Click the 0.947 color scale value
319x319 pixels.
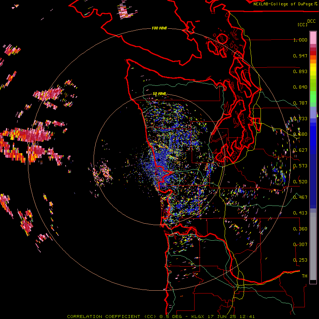tap(300, 56)
